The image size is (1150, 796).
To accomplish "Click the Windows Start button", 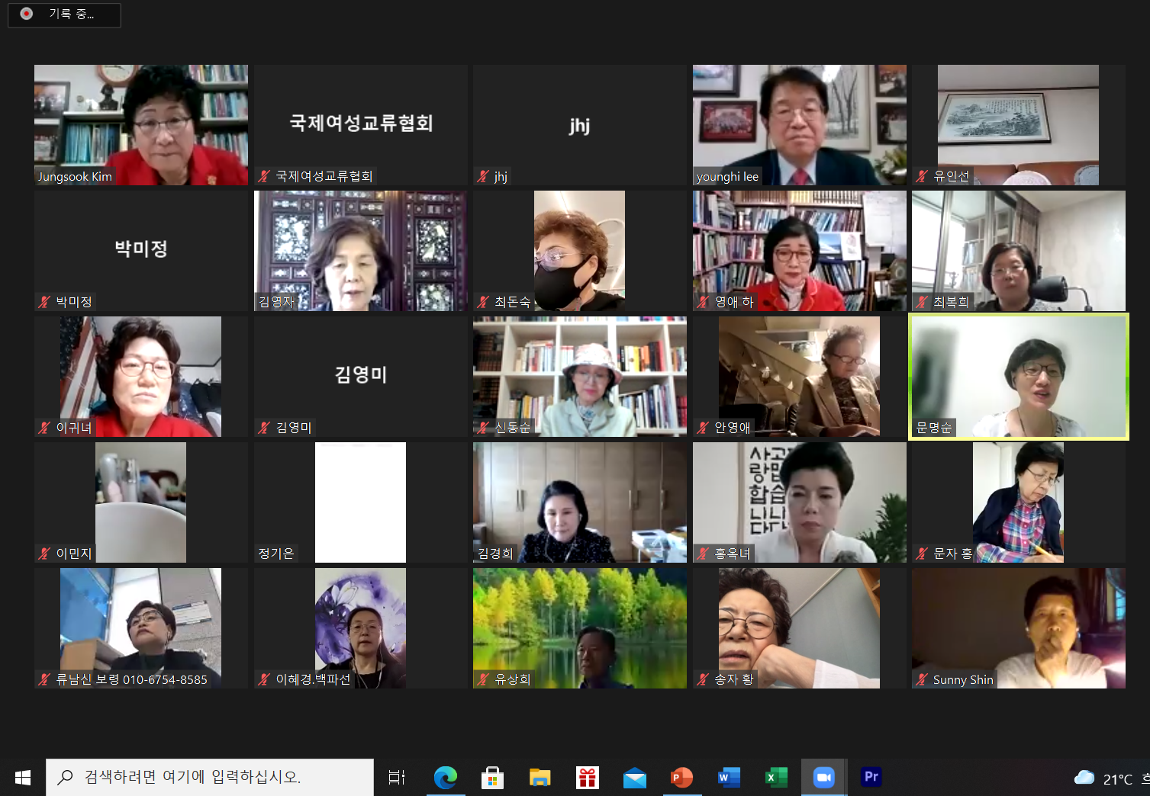I will (x=23, y=777).
